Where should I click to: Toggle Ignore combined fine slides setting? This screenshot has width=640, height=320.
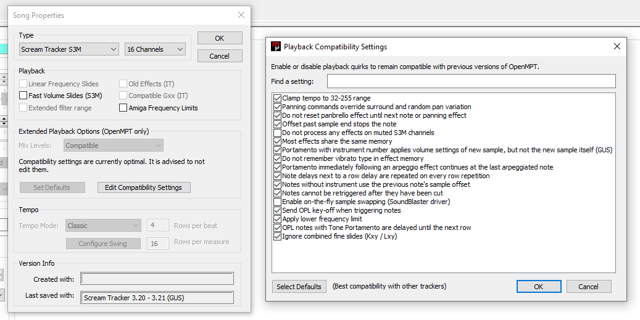click(277, 236)
